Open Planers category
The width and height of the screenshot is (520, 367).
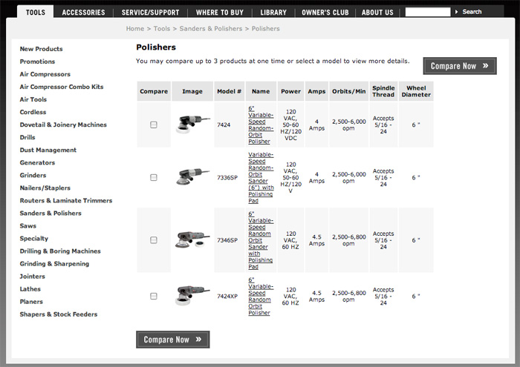click(31, 302)
